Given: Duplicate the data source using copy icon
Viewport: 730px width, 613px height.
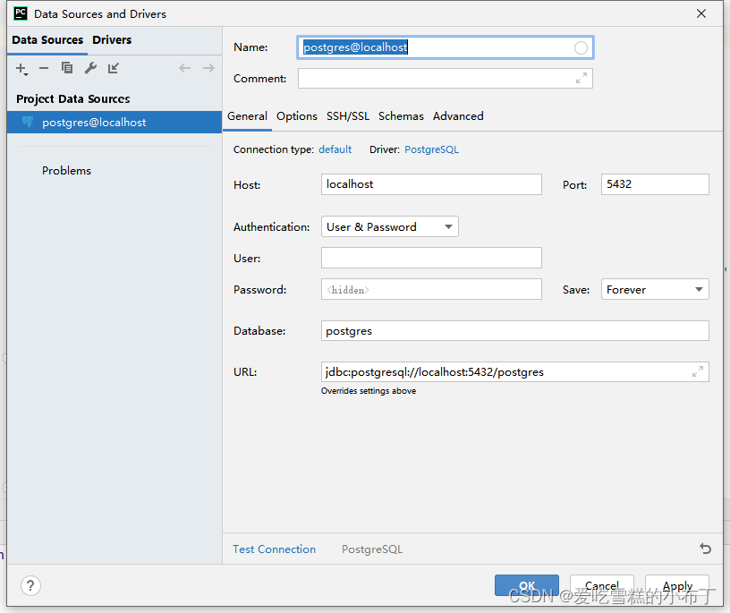Looking at the screenshot, I should (x=67, y=68).
